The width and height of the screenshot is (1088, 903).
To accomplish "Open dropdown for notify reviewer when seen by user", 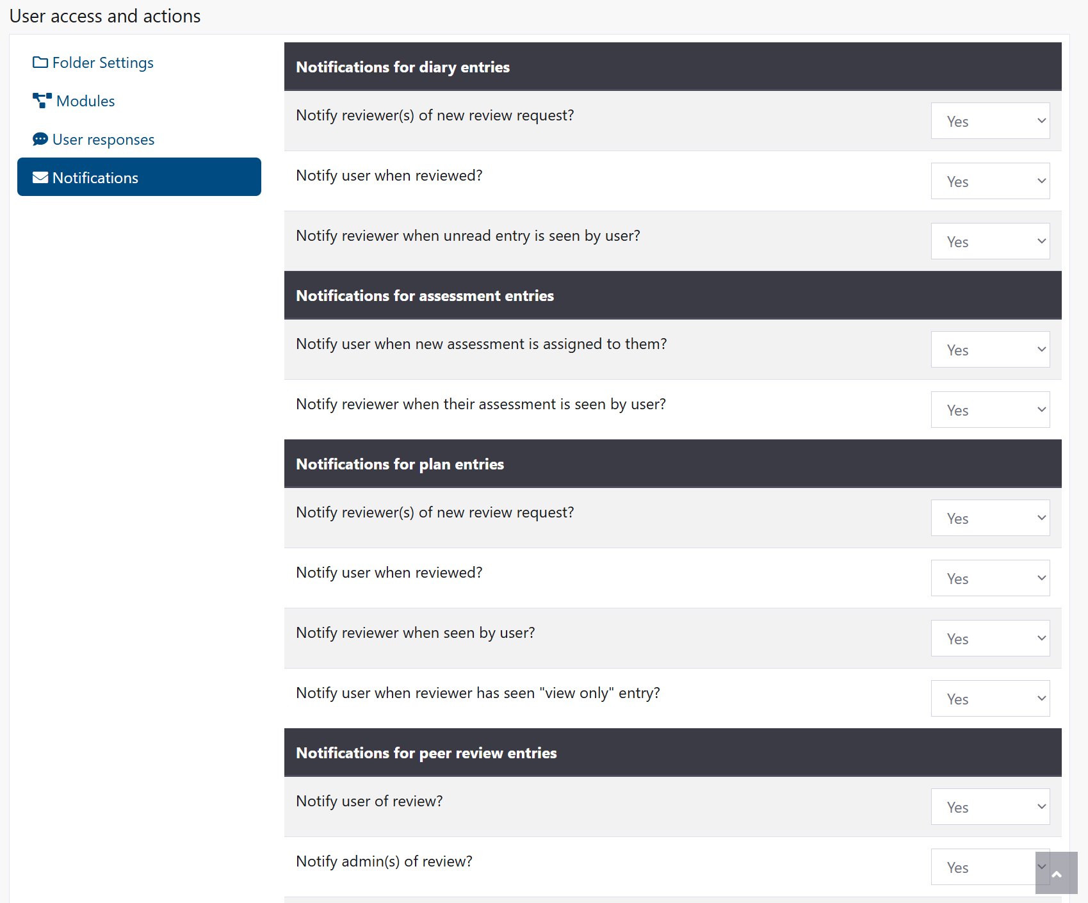I will [x=990, y=638].
